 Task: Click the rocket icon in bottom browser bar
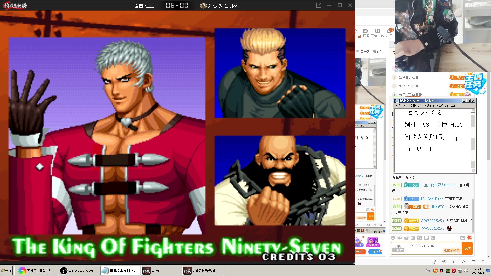click(x=434, y=262)
